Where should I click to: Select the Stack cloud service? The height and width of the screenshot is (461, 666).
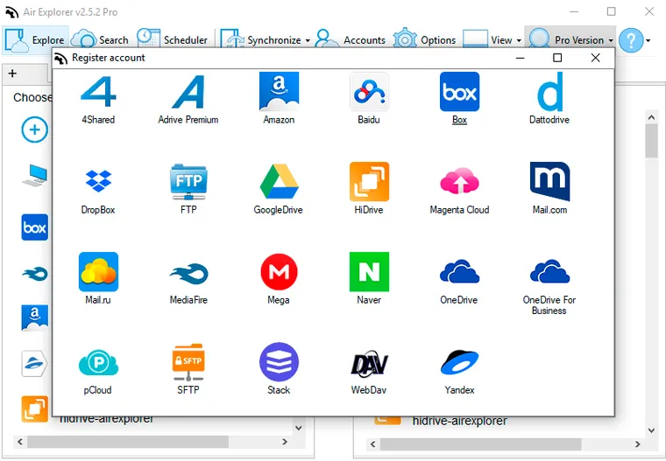coord(279,369)
